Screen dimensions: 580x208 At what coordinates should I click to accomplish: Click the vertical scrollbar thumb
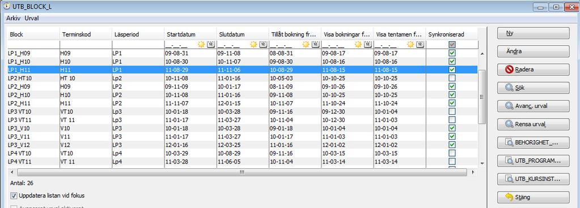pos(482,97)
